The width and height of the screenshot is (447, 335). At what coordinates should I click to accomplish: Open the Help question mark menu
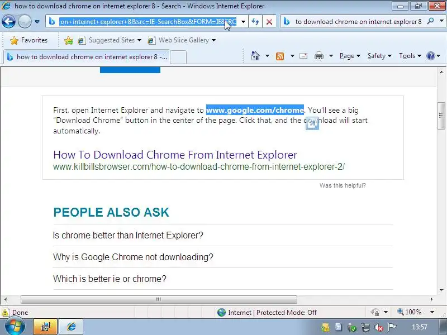(434, 56)
